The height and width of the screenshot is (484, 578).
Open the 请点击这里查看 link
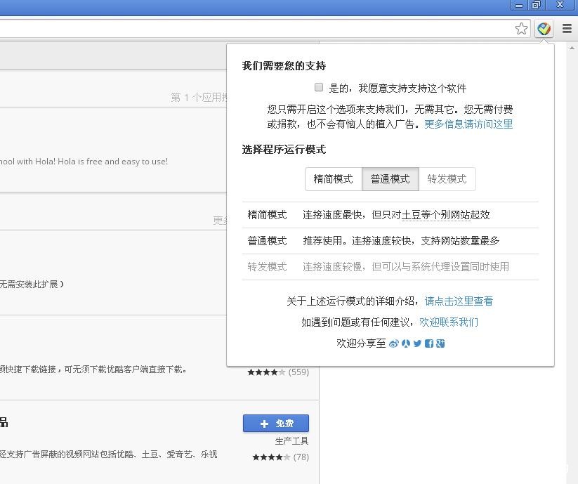click(459, 301)
